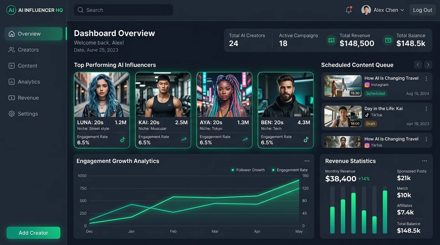This screenshot has height=245, width=440.
Task: Open notifications bell icon
Action: [349, 10]
